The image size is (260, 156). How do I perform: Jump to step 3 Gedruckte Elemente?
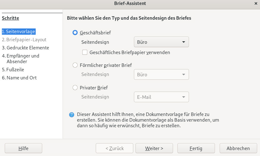(x=25, y=48)
